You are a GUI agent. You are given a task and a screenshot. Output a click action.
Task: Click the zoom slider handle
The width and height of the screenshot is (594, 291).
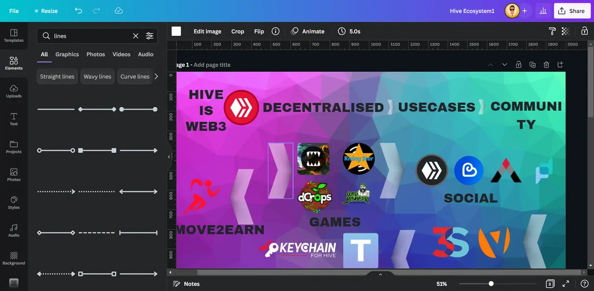(491, 284)
